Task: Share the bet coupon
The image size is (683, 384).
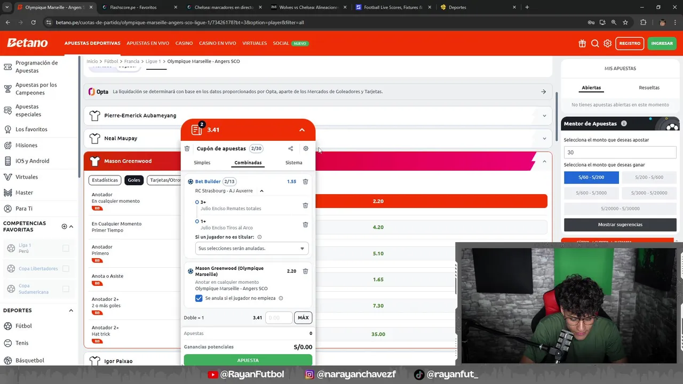Action: pyautogui.click(x=290, y=149)
